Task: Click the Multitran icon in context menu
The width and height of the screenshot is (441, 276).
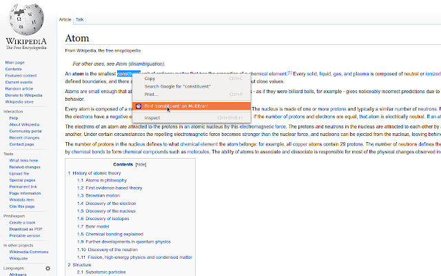Action: [x=139, y=106]
